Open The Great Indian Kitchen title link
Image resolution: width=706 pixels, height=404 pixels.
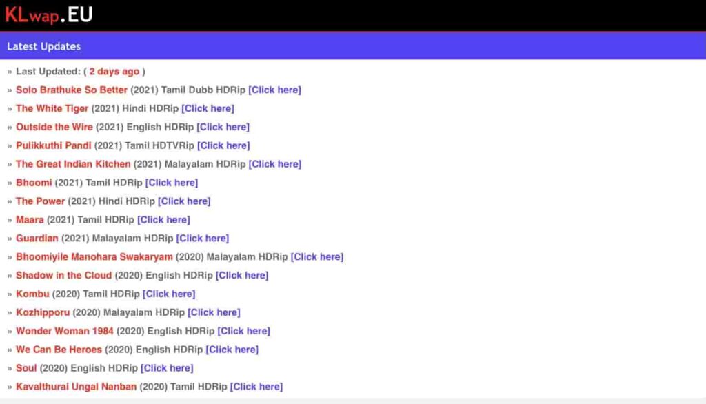[73, 164]
